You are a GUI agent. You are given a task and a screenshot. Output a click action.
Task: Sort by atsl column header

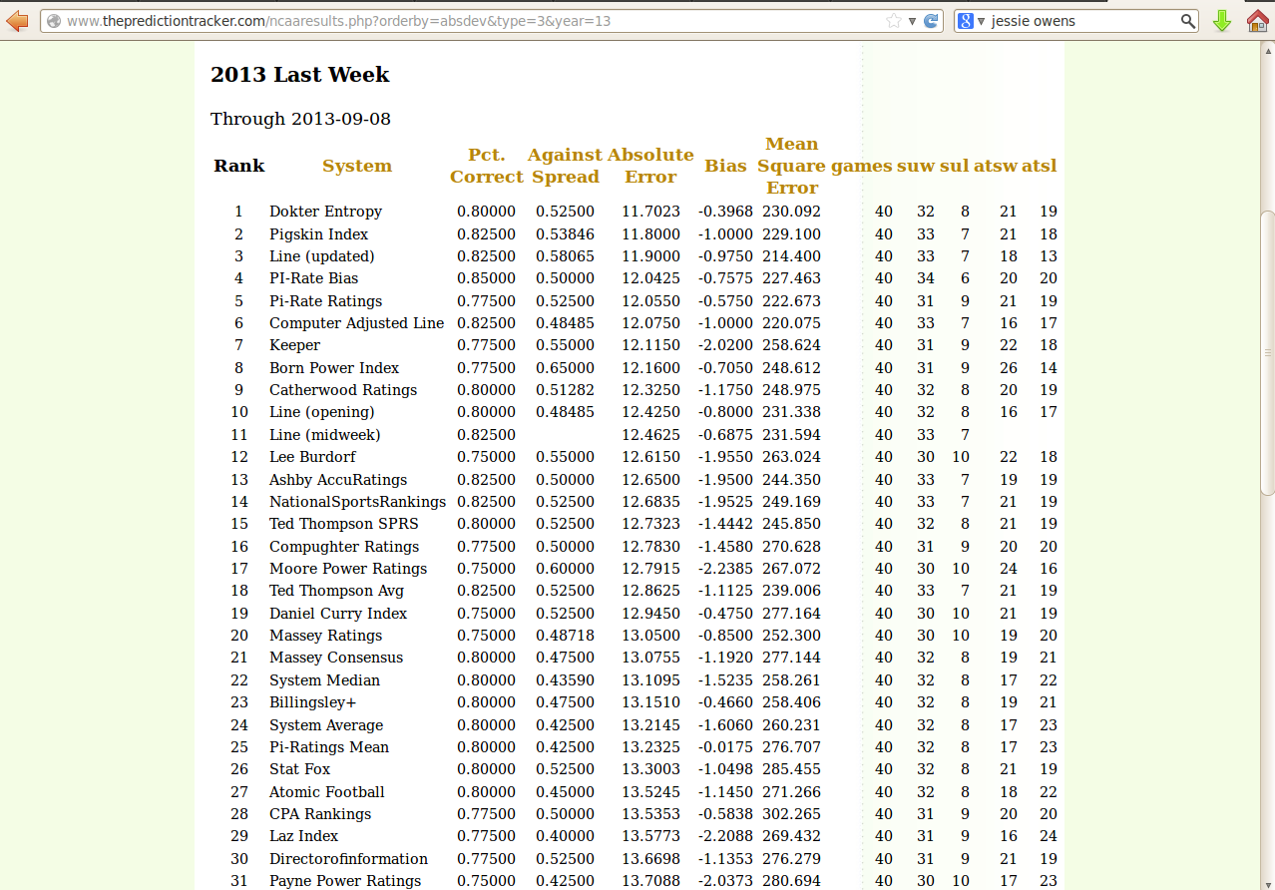point(1039,166)
